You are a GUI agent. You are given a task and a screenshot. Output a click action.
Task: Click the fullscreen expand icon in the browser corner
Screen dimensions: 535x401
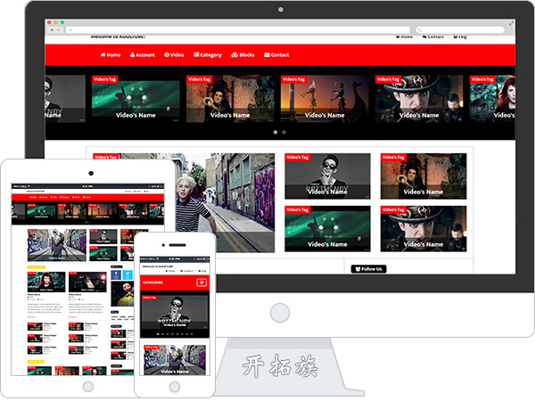click(511, 23)
